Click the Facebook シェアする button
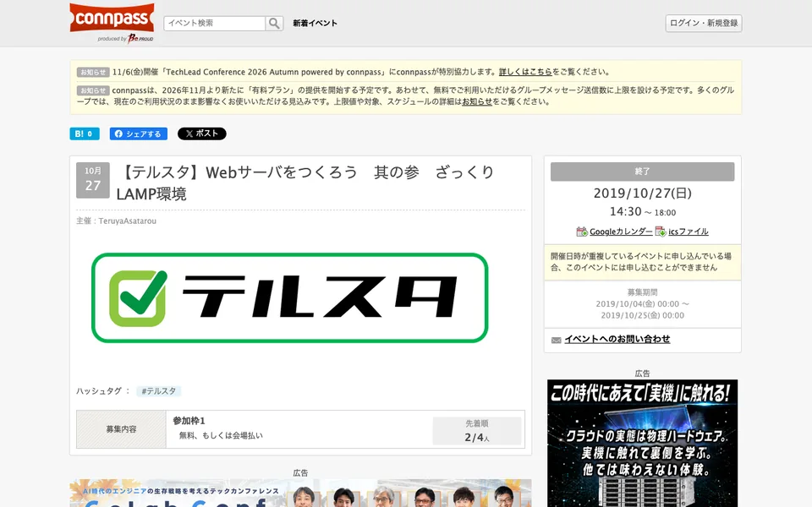812x507 pixels. [x=138, y=134]
